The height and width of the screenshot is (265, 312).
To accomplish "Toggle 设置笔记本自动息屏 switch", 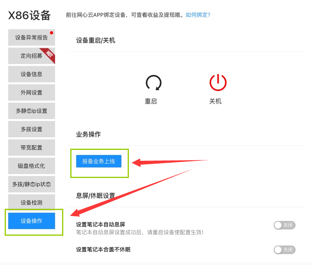I will (x=285, y=225).
